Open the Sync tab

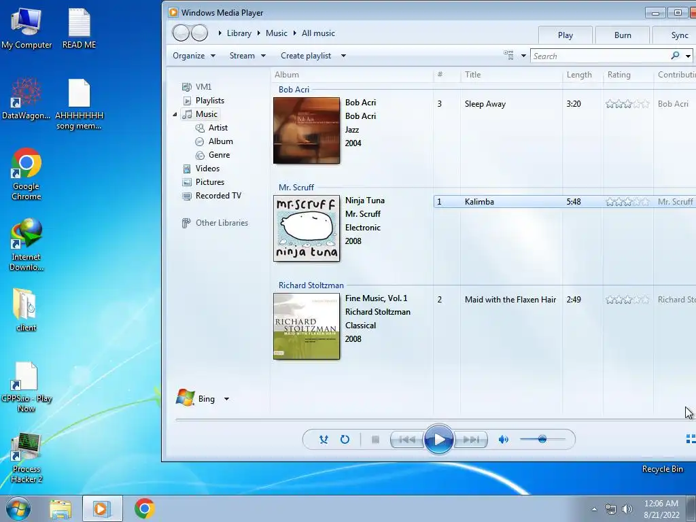(675, 35)
